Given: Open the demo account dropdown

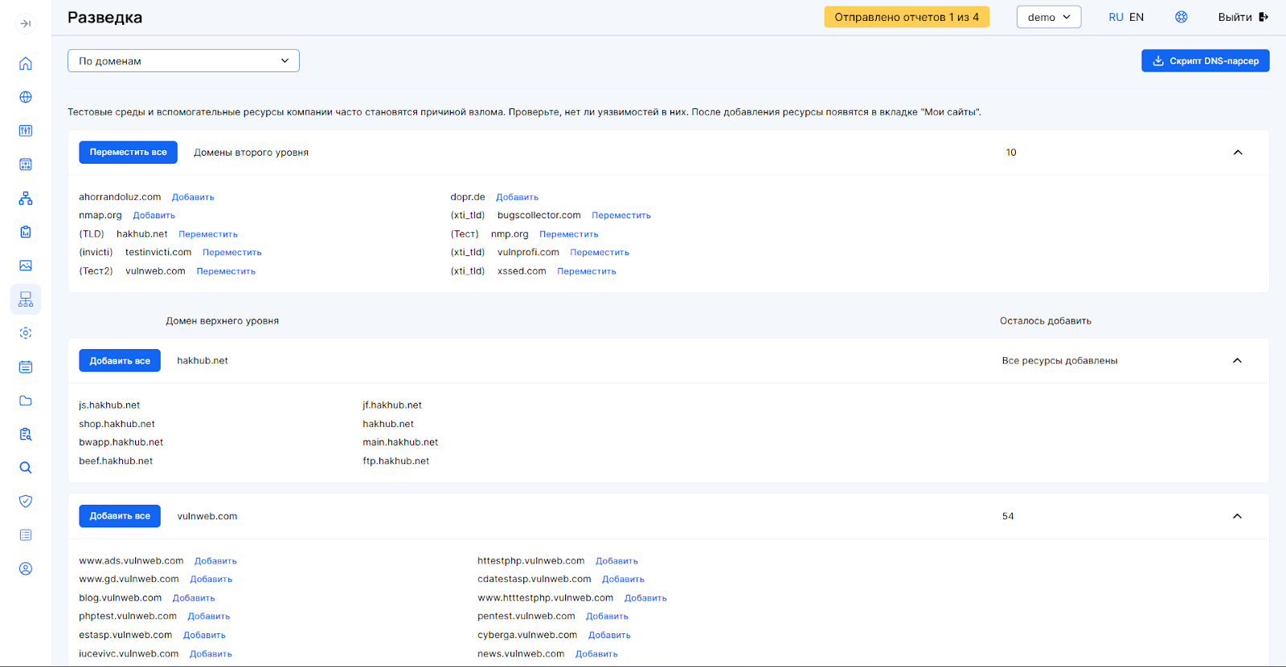Looking at the screenshot, I should pos(1048,17).
